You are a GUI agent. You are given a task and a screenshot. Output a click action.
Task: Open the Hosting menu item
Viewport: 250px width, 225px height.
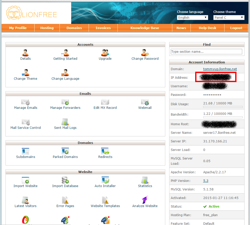click(x=47, y=28)
